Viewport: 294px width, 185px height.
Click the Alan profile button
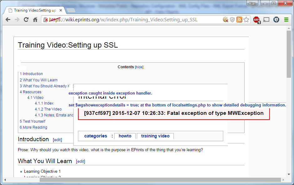pyautogui.click(x=252, y=3)
